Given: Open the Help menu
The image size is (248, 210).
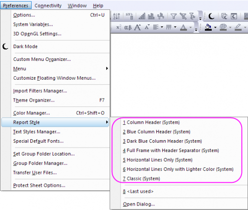Looking at the screenshot, I should coord(98,5).
